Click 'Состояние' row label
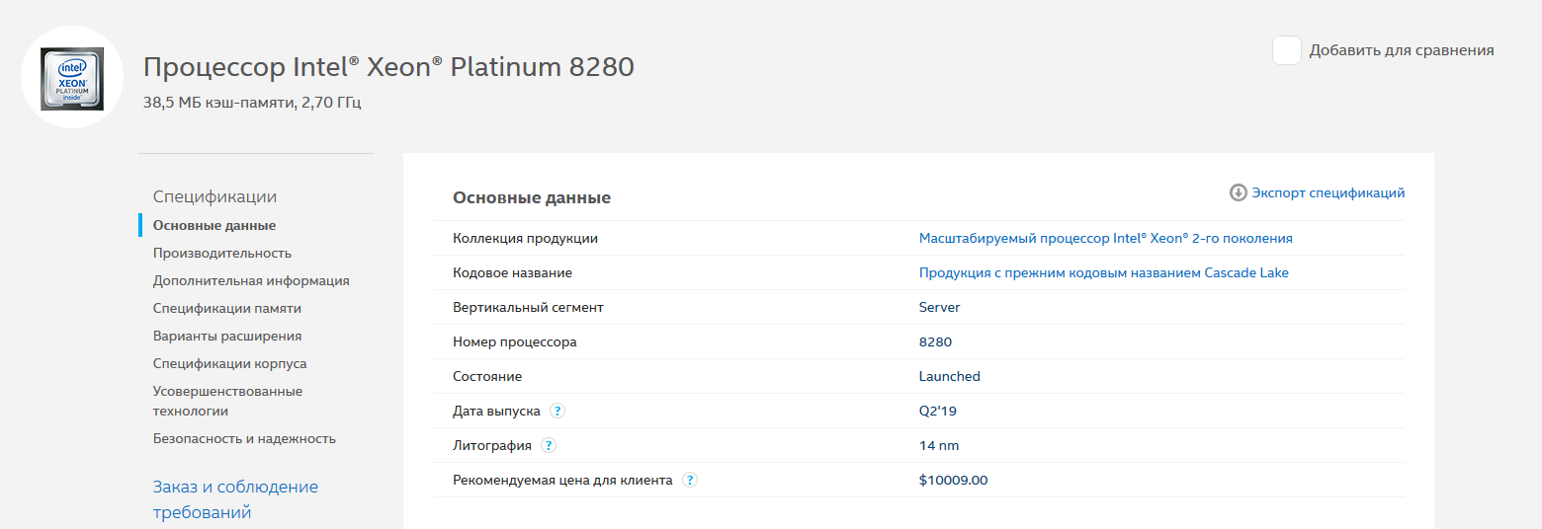Viewport: 1542px width, 529px height. (487, 376)
